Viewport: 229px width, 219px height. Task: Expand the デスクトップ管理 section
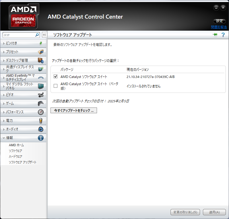coord(17,60)
